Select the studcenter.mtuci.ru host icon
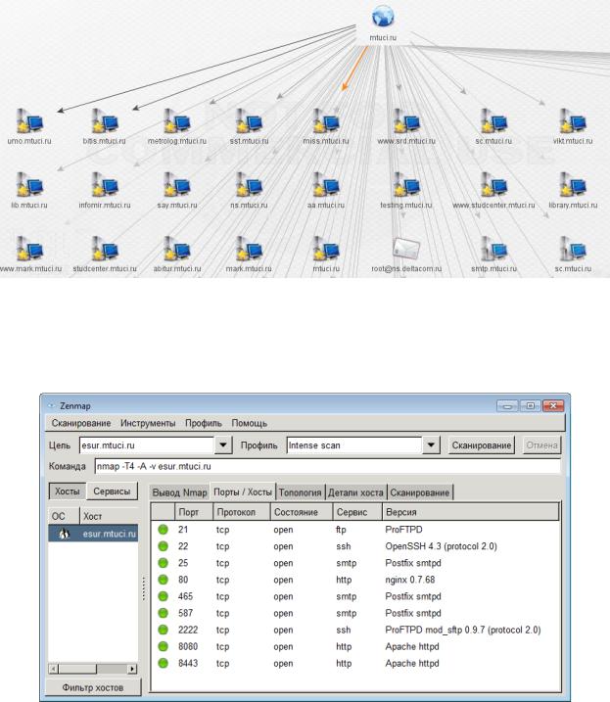 point(105,249)
